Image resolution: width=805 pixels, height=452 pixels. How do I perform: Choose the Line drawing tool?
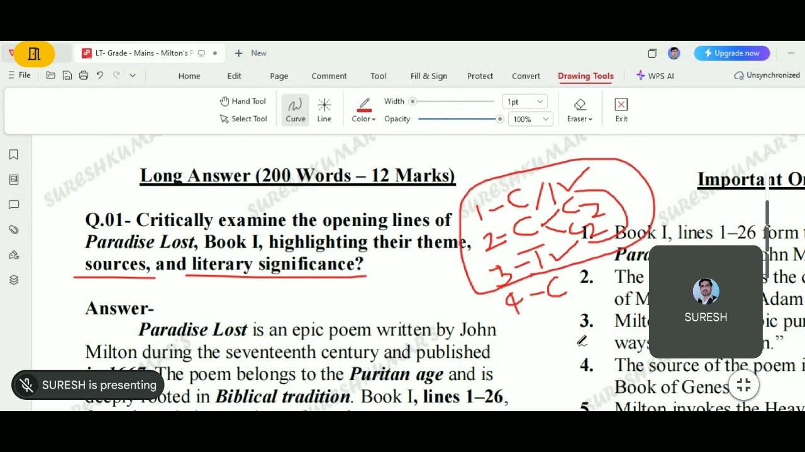pos(324,110)
